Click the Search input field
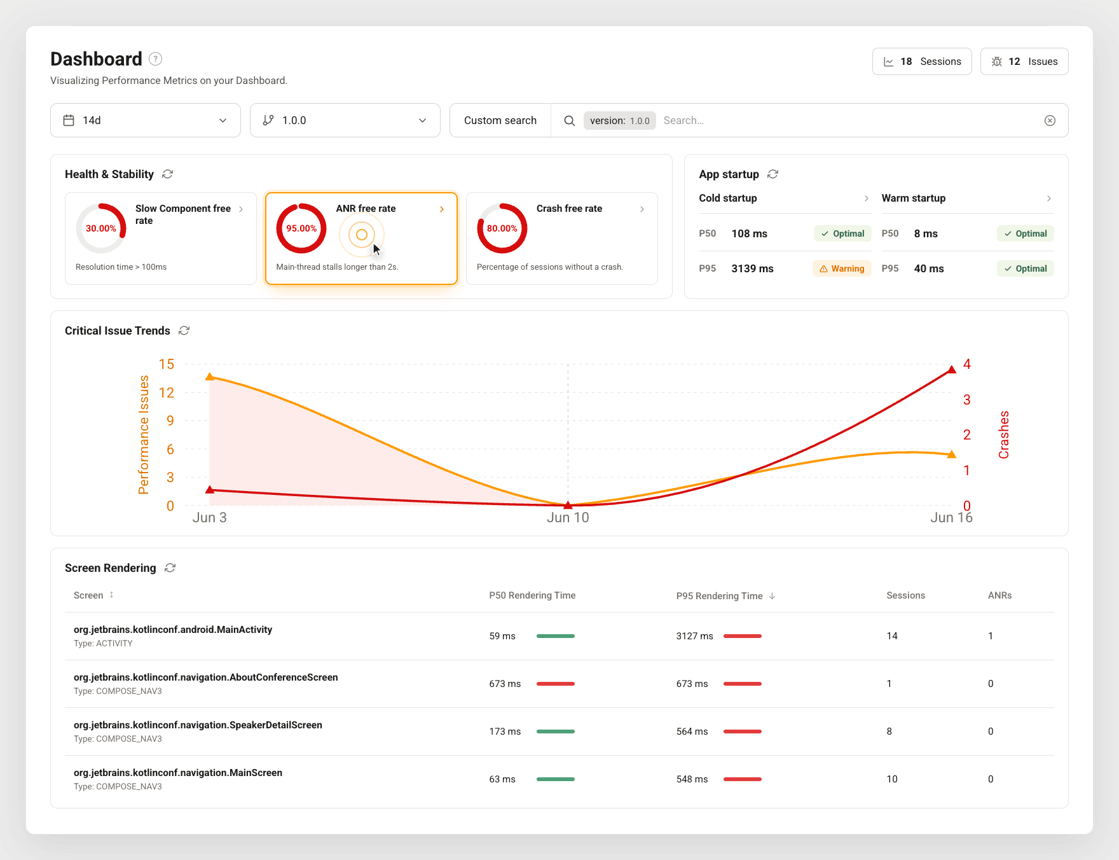1119x860 pixels. tap(849, 121)
